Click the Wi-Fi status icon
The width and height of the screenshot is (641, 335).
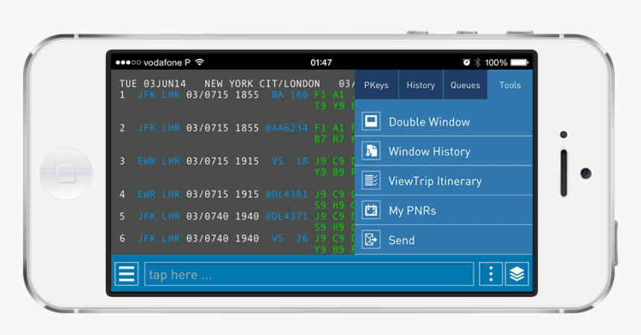pyautogui.click(x=200, y=62)
